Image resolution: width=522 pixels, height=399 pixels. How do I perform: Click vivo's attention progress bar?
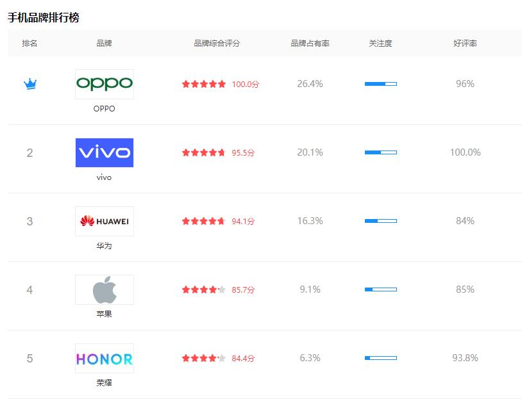[381, 152]
